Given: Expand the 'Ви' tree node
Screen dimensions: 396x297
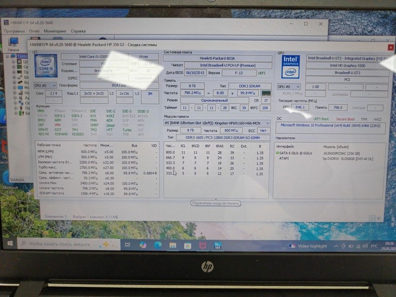Looking at the screenshot, I should pyautogui.click(x=14, y=82).
